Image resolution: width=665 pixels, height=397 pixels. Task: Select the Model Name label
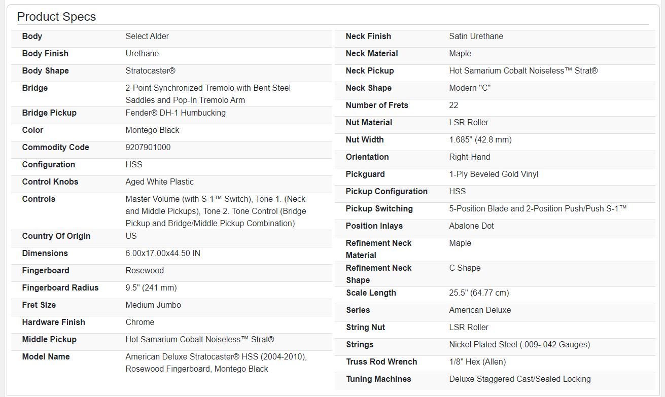tap(46, 357)
